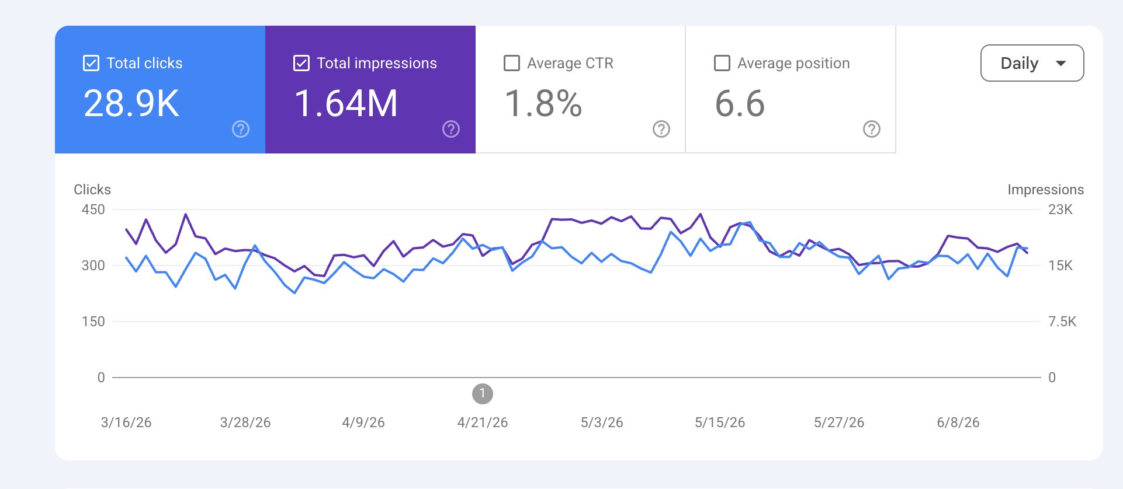Uncheck the Total impressions checkbox

click(301, 63)
